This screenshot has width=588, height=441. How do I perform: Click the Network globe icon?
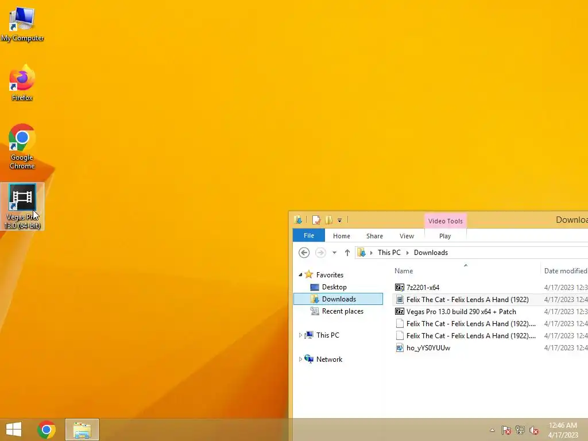click(x=308, y=359)
